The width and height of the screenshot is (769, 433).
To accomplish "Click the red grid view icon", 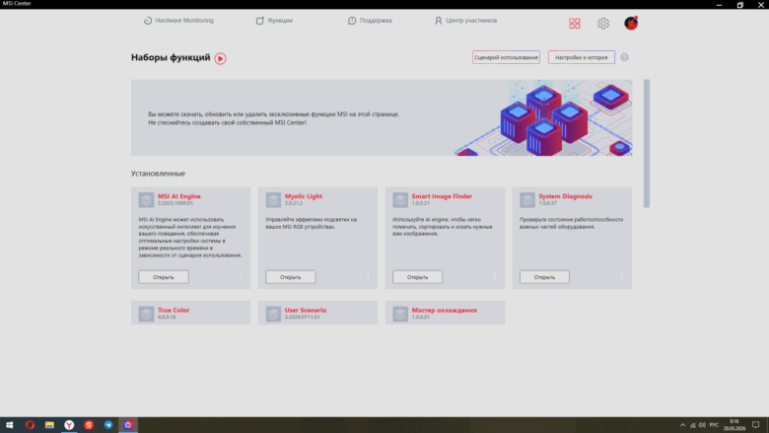I will [575, 23].
